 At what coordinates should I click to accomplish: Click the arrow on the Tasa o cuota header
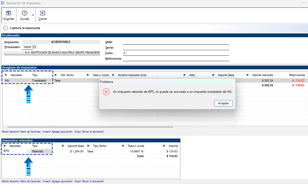coord(88,75)
